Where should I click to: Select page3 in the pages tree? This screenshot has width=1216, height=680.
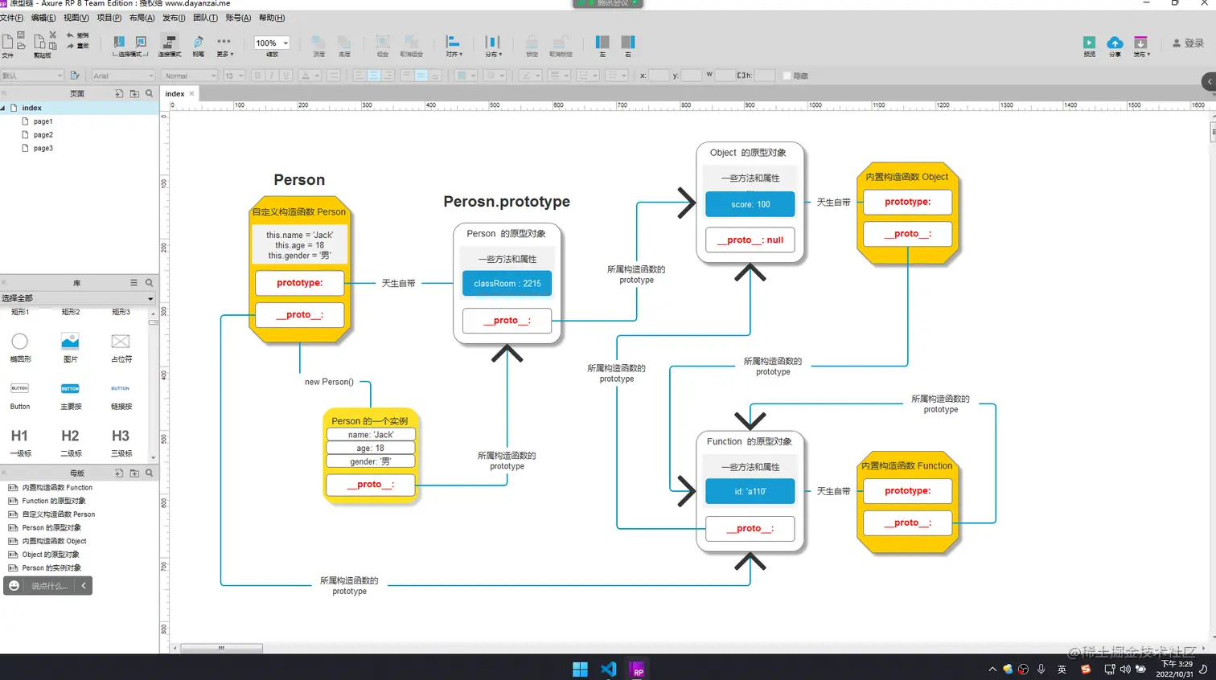43,149
